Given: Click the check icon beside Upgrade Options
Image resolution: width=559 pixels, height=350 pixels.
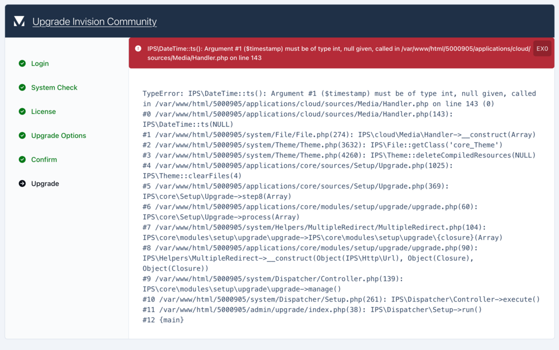Looking at the screenshot, I should coord(22,135).
